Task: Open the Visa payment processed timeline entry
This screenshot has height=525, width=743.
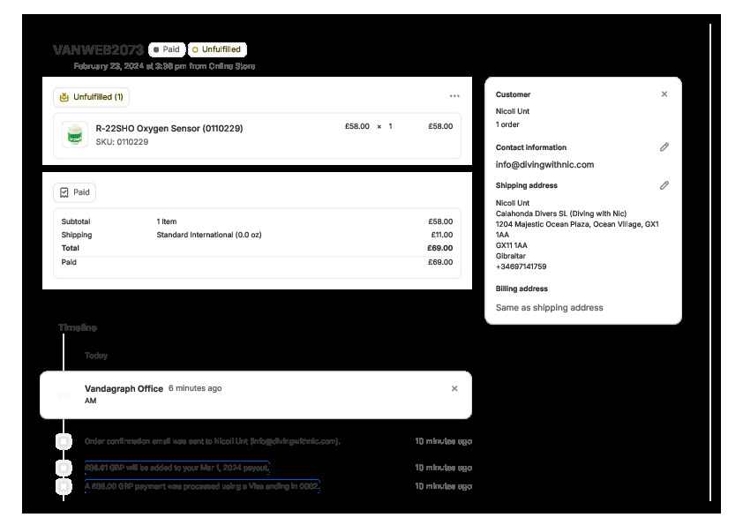Action: click(x=201, y=486)
